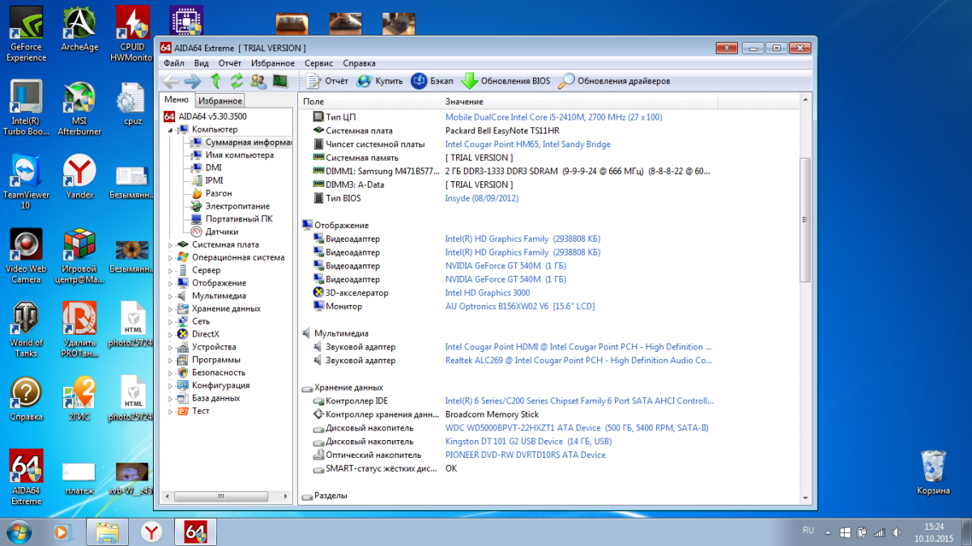The height and width of the screenshot is (546, 972).
Task: Select the Корзина recycle bin icon
Action: tap(933, 472)
